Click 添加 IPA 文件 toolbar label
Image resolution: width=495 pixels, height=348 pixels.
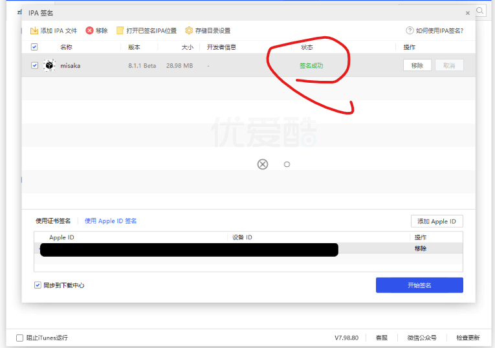coord(59,30)
